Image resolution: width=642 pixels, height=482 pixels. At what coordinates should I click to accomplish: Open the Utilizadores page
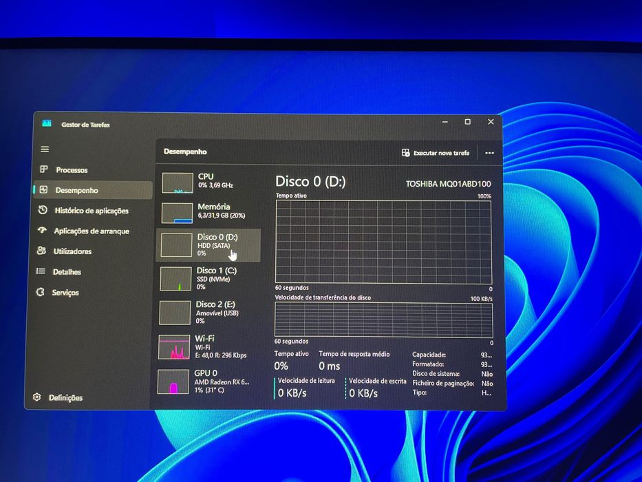[x=90, y=251]
